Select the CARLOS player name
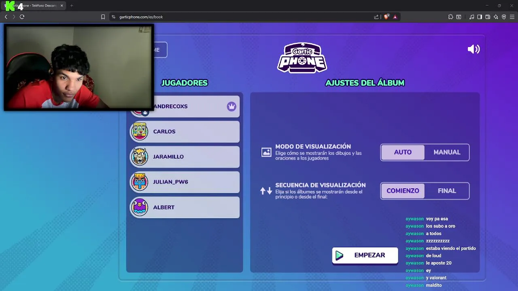Viewport: 518px width, 291px height. coord(164,131)
